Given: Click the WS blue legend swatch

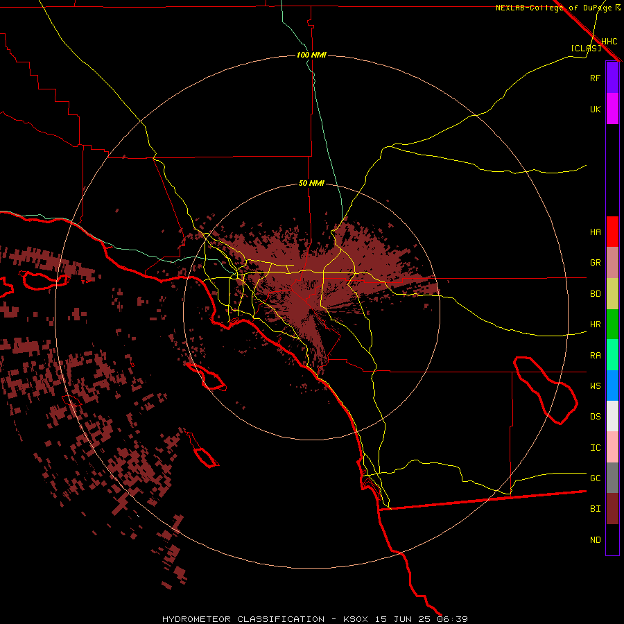Looking at the screenshot, I should [x=612, y=385].
